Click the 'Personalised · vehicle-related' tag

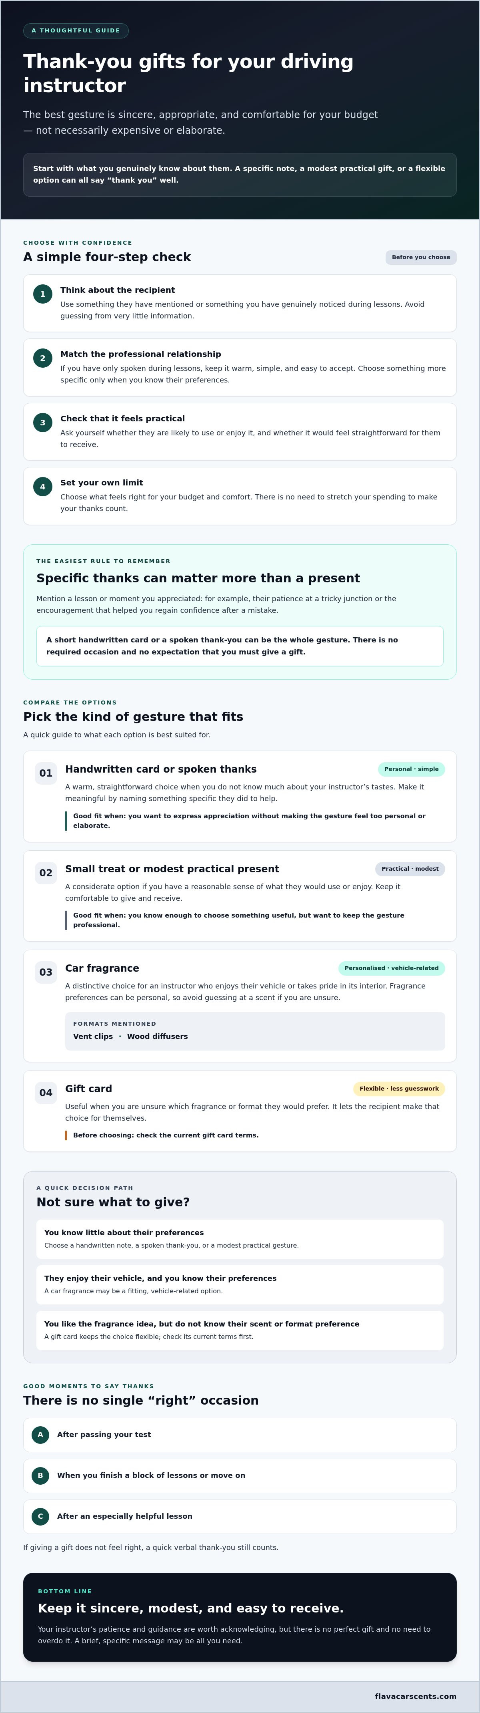pyautogui.click(x=392, y=968)
